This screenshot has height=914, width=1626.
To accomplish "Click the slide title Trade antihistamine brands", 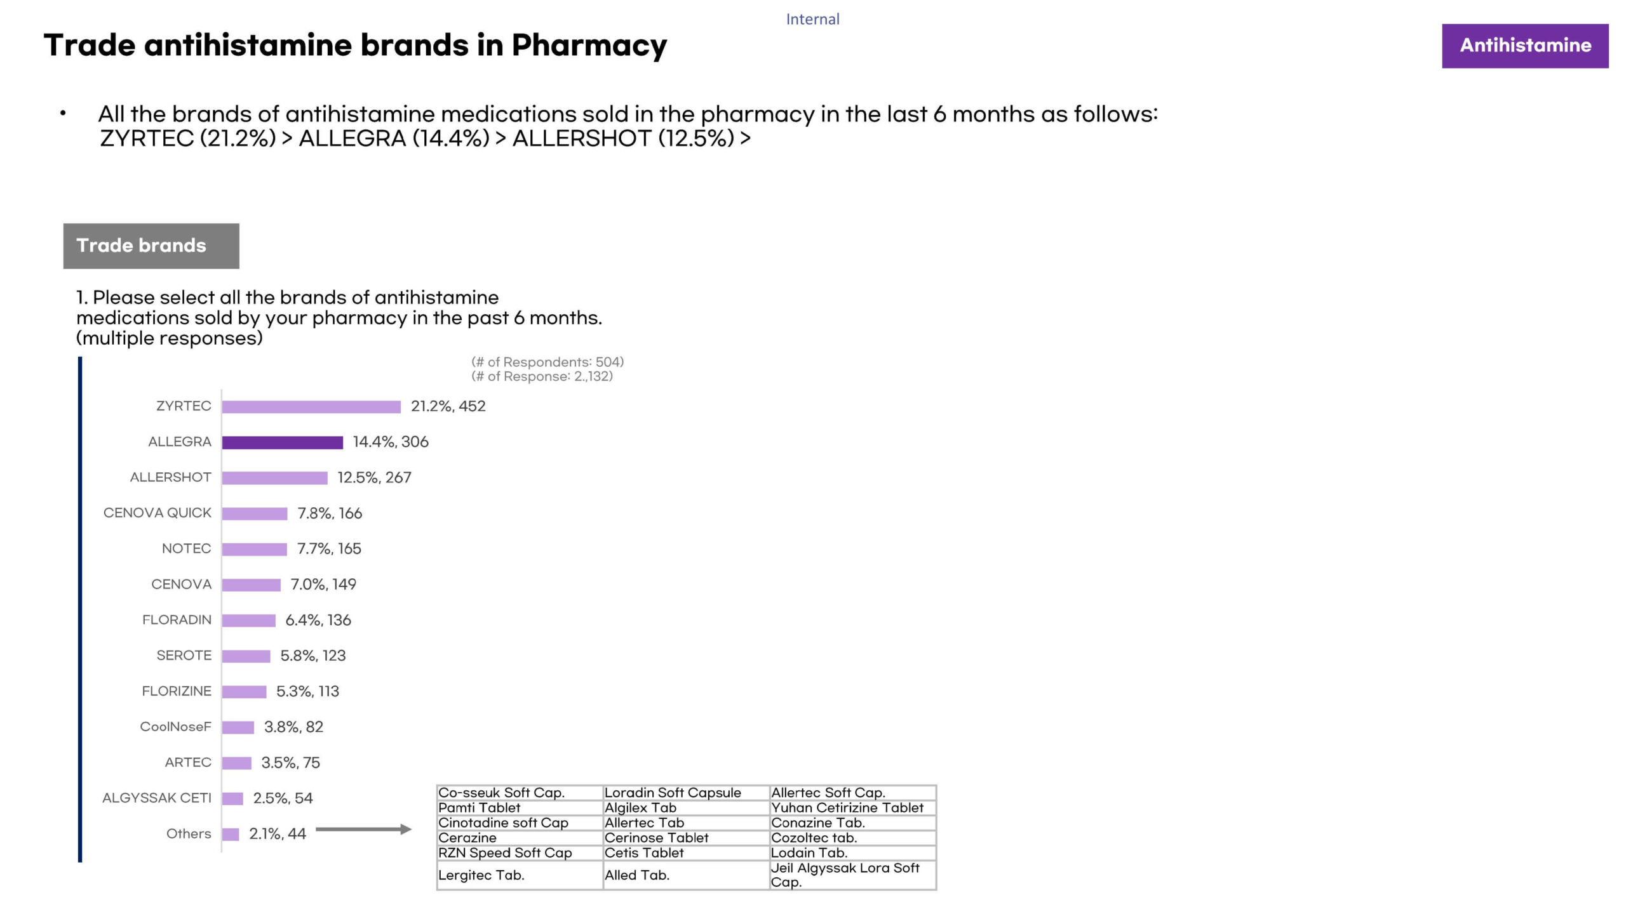I will 355,46.
